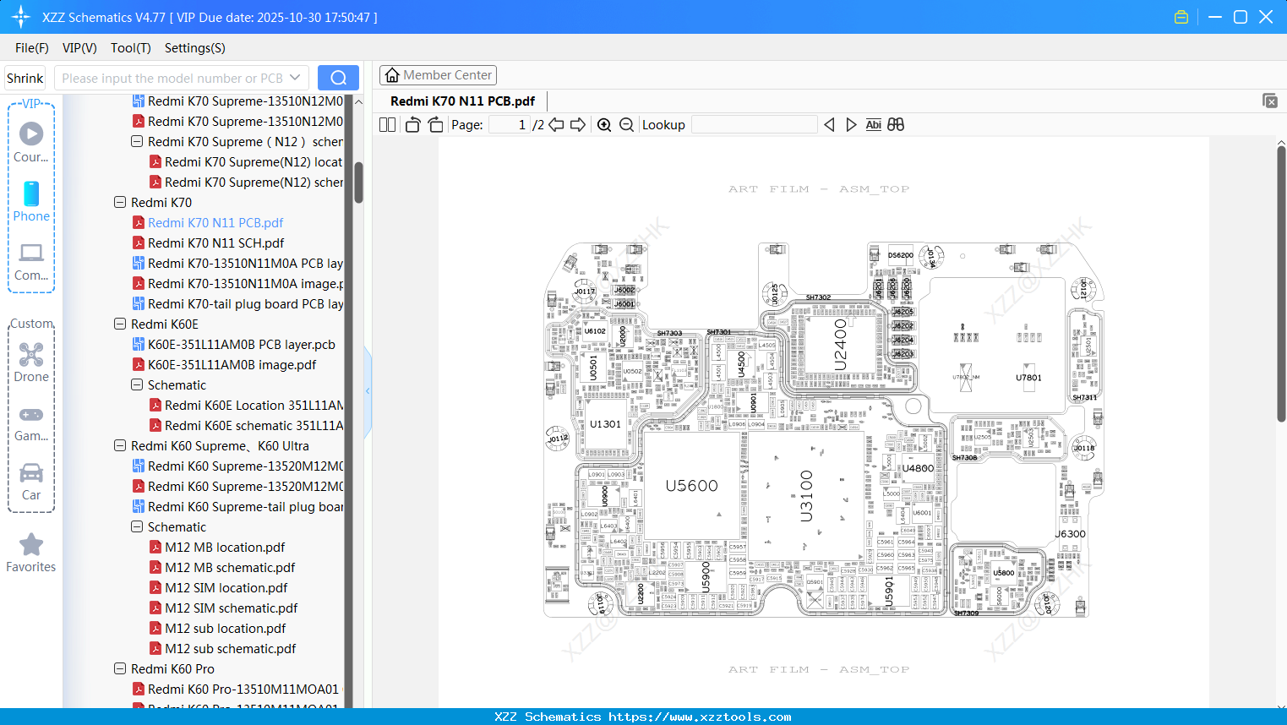Select the Phone category icon
Image resolution: width=1287 pixels, height=725 pixels.
coord(31,202)
